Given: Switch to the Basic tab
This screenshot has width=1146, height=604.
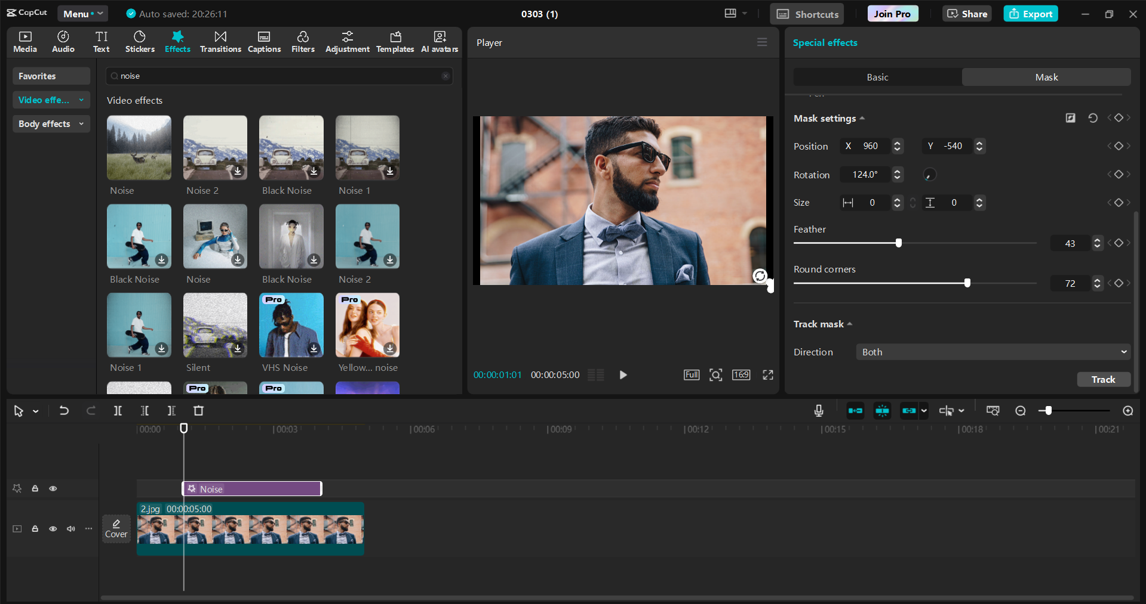Looking at the screenshot, I should tap(877, 77).
